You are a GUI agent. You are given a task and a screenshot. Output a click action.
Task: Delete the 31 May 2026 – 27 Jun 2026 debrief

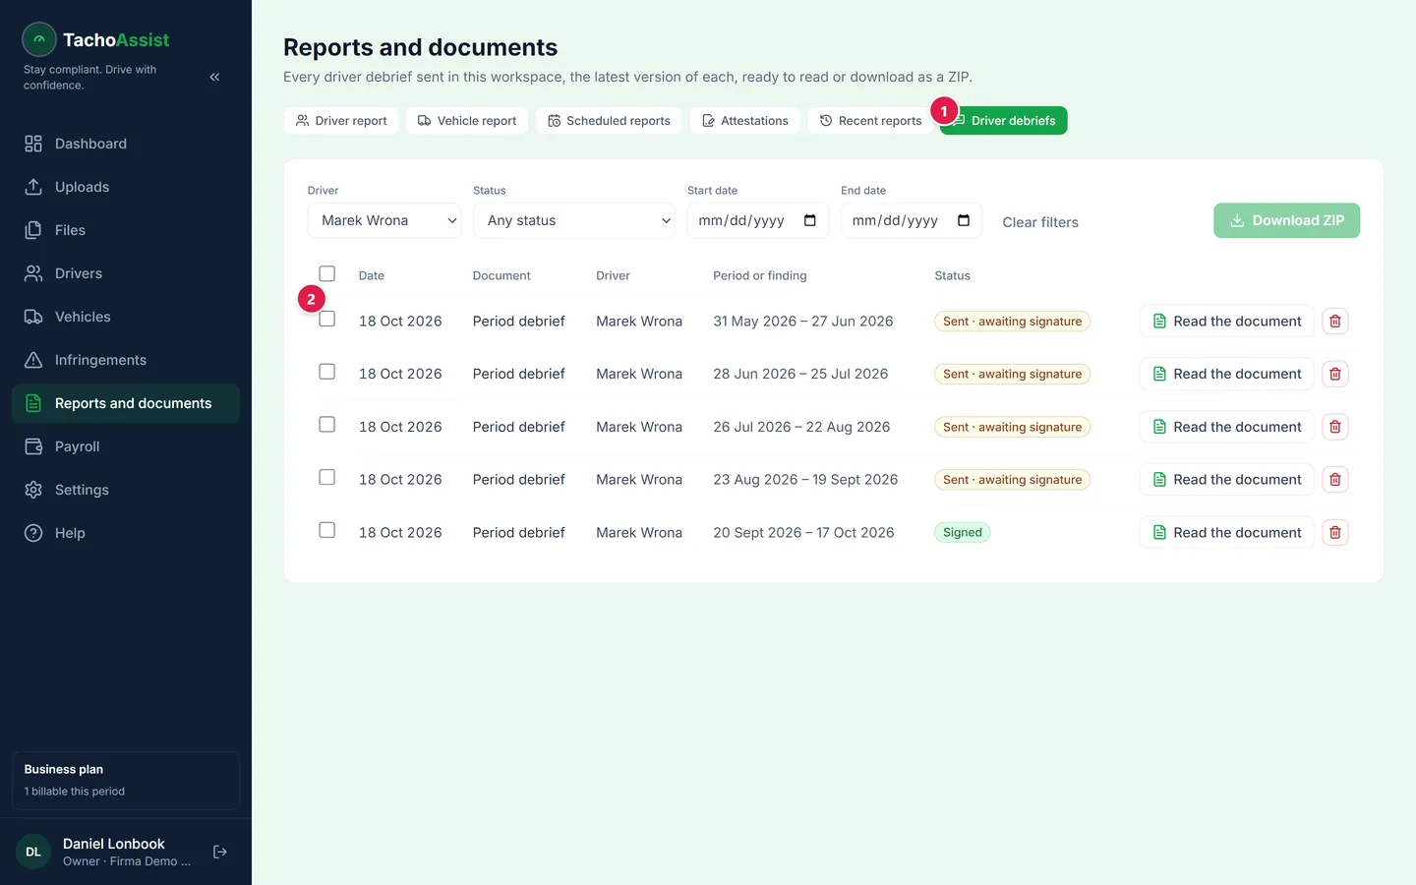(1334, 321)
